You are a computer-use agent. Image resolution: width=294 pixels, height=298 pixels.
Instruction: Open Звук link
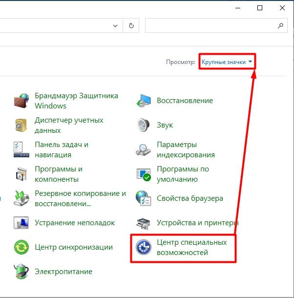(165, 125)
